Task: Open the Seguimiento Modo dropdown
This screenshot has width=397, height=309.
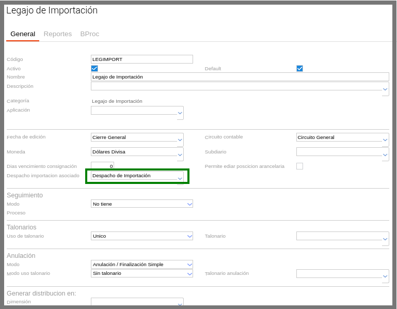Action: [x=189, y=204]
